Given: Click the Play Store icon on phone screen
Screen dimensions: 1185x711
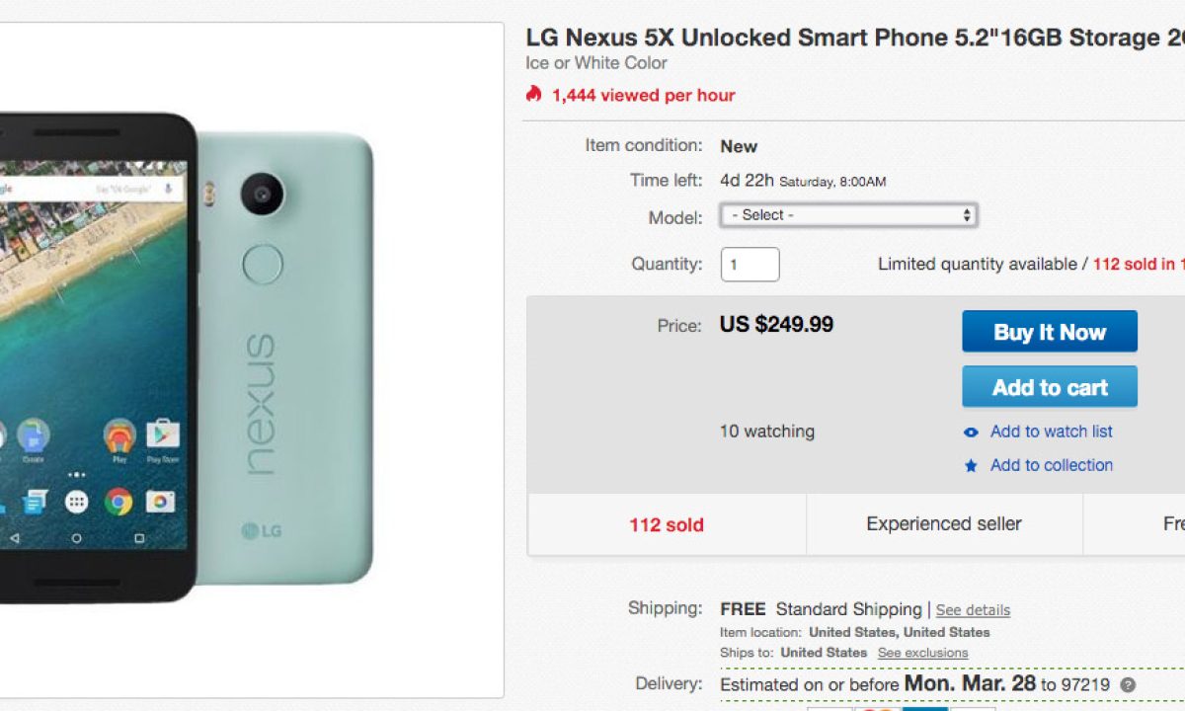Looking at the screenshot, I should (162, 434).
